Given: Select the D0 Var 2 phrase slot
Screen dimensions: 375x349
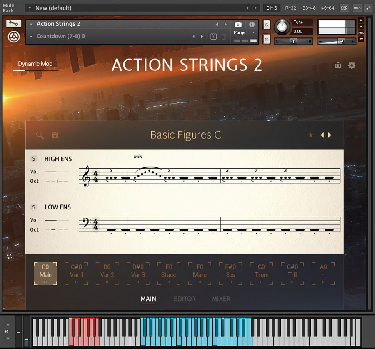Looking at the screenshot, I should (x=107, y=274).
